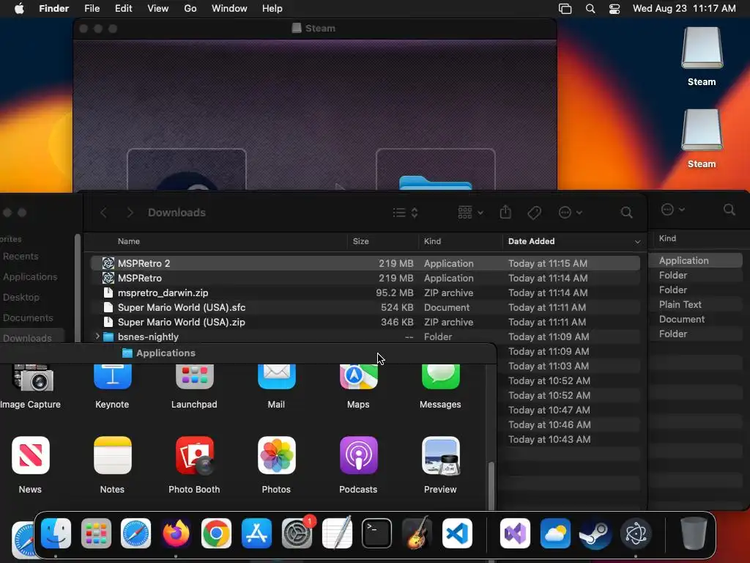The width and height of the screenshot is (750, 563).
Task: Open Desktop in Finder sidebar
Action: coord(21,298)
